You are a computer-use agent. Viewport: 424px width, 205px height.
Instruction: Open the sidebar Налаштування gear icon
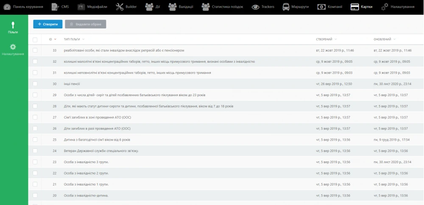click(x=13, y=47)
